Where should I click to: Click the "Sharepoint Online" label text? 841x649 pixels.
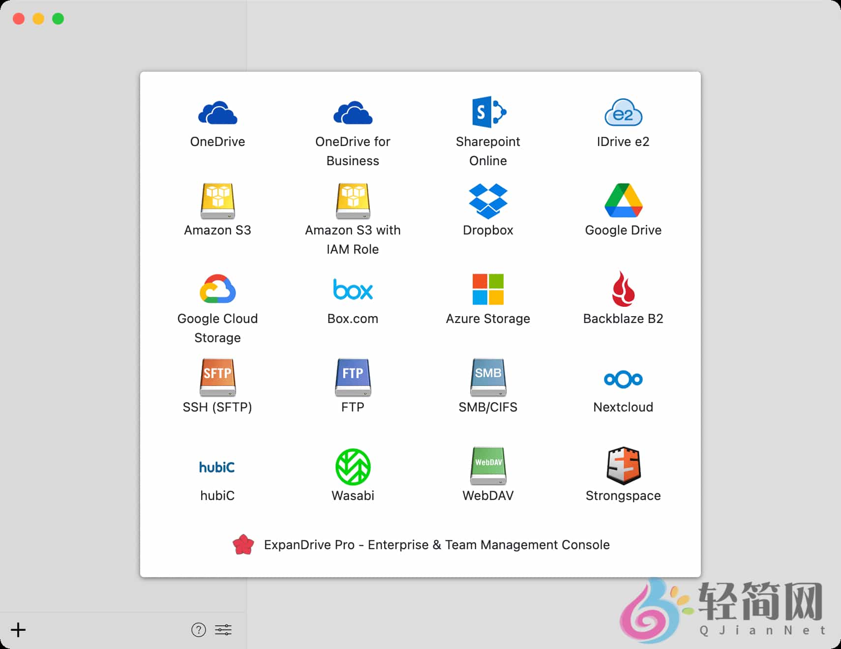point(488,151)
